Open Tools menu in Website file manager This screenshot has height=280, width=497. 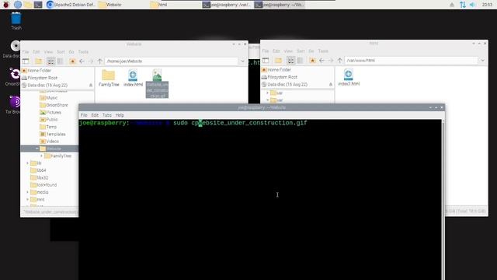click(x=83, y=52)
